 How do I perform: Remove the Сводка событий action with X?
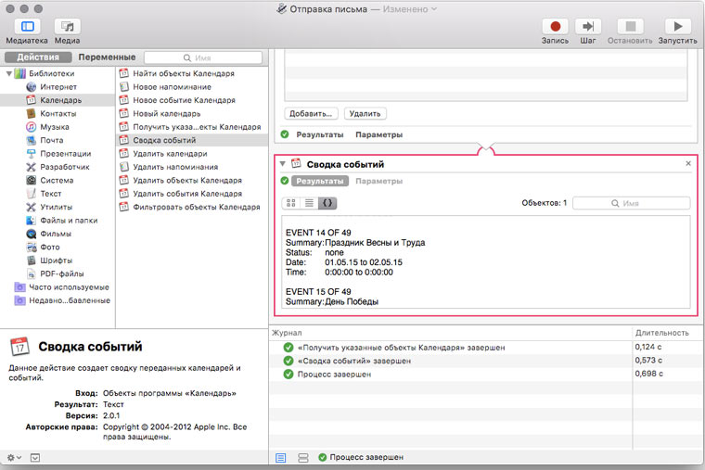point(688,163)
